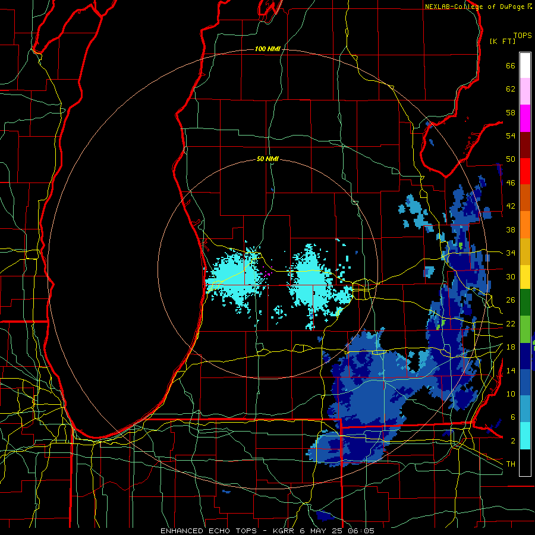Click the '100 NMI' range ring label
This screenshot has height=535, width=535.
267,49
